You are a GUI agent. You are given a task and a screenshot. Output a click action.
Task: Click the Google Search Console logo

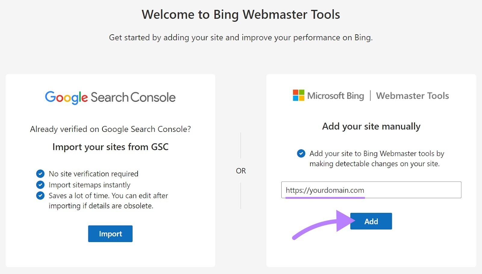[110, 97]
